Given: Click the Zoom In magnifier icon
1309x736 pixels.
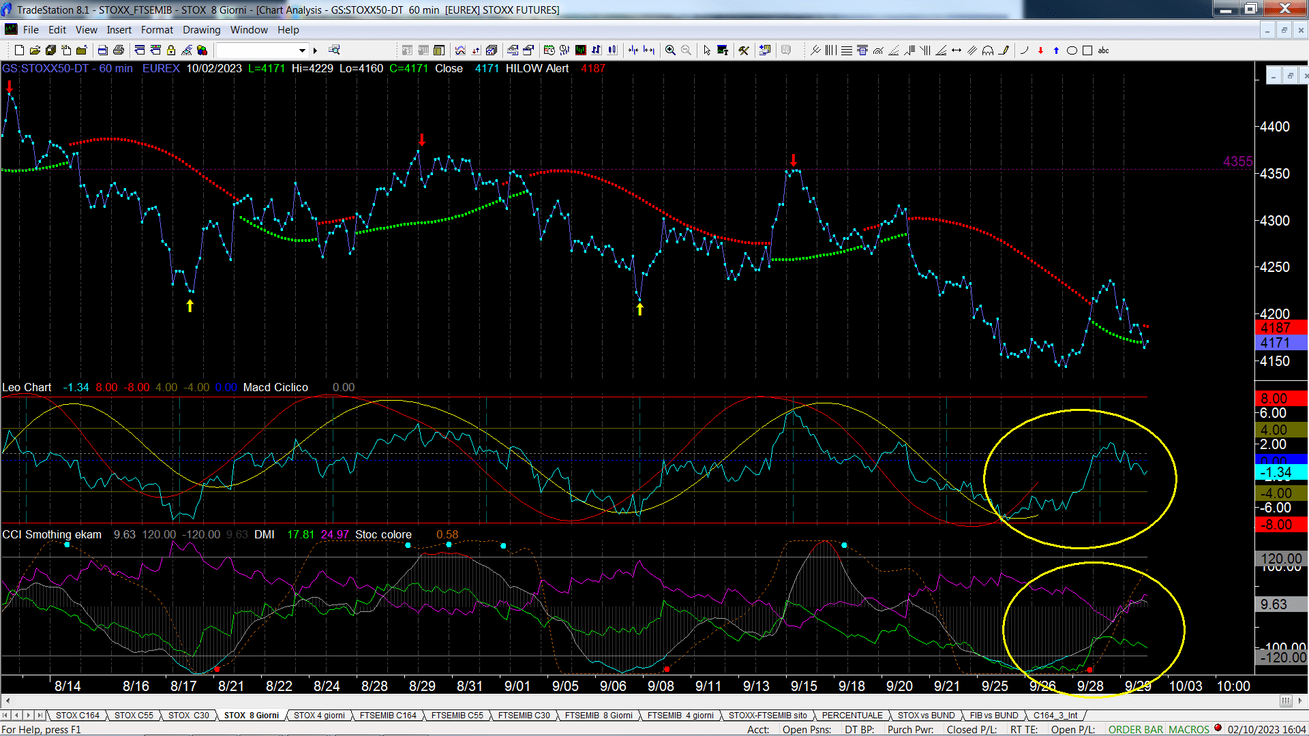Looking at the screenshot, I should [670, 50].
